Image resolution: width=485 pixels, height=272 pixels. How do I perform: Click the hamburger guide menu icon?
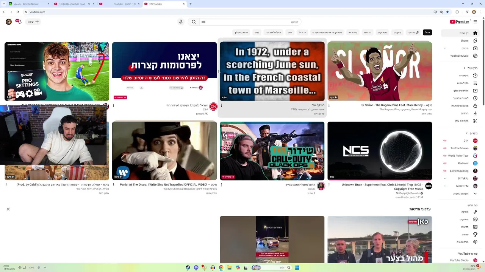point(475,22)
